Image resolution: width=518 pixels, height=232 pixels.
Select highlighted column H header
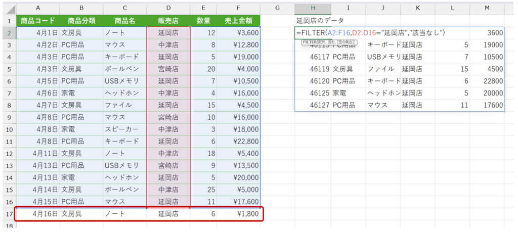(x=313, y=8)
